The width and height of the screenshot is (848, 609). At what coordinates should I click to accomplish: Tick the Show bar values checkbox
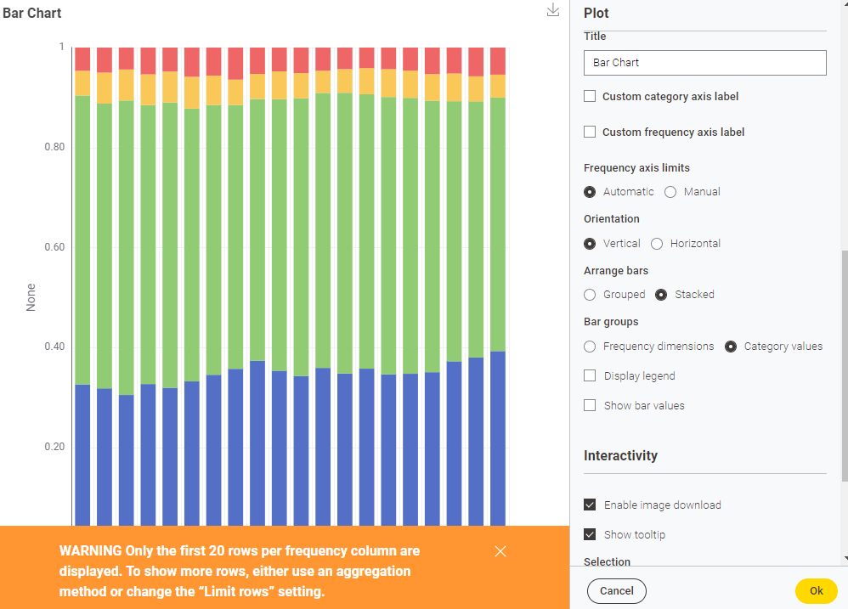tap(590, 405)
